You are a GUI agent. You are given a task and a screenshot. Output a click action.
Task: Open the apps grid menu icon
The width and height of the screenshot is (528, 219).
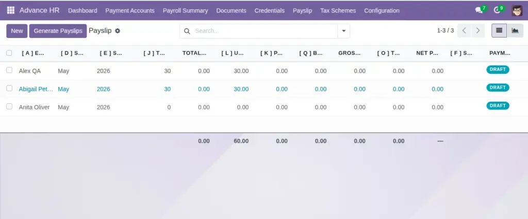coord(10,10)
